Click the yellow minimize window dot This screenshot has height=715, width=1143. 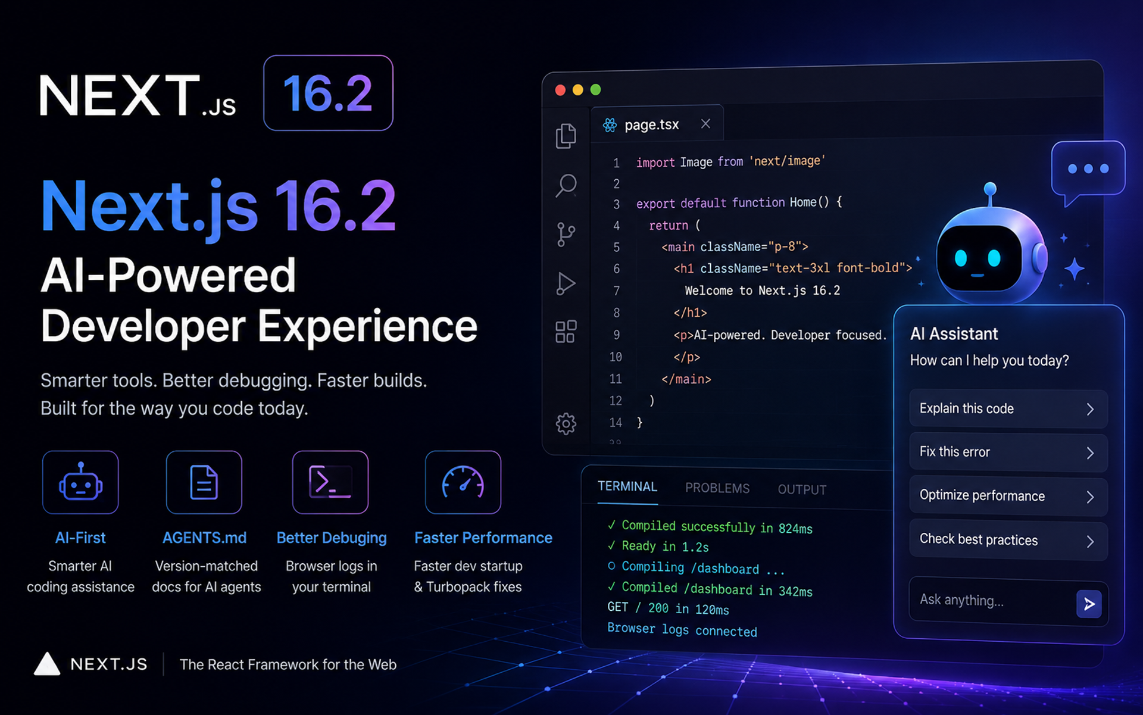[x=577, y=90]
